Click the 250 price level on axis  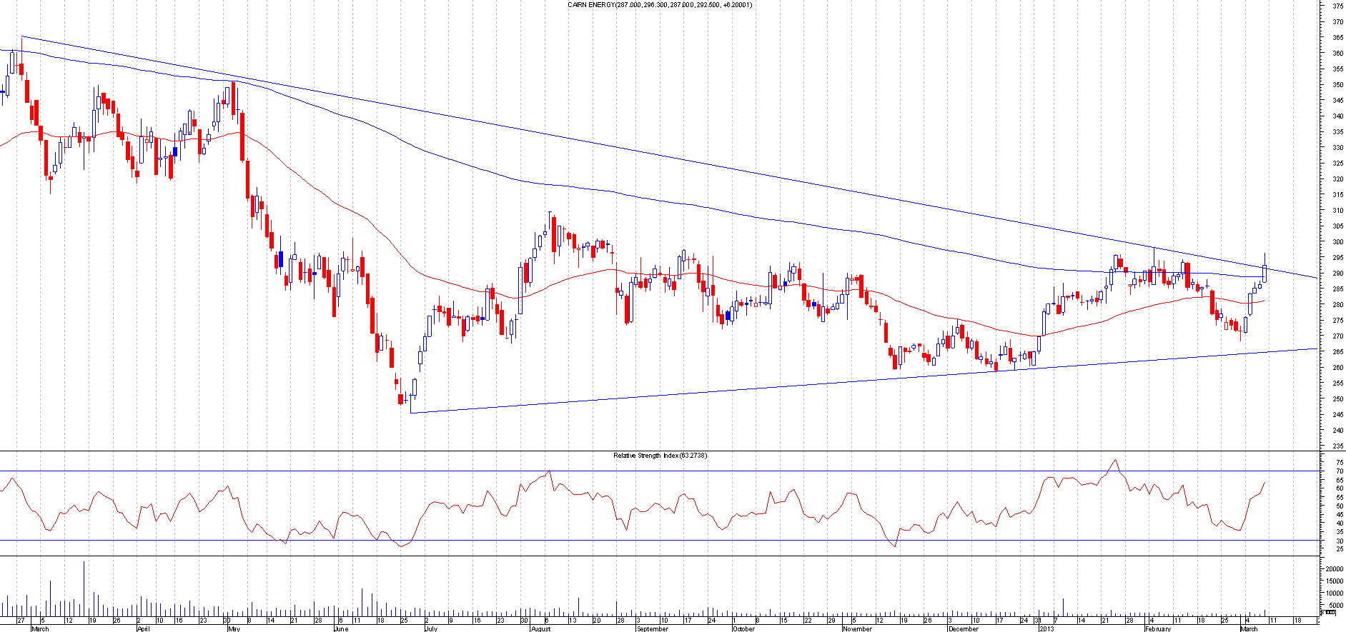1337,399
